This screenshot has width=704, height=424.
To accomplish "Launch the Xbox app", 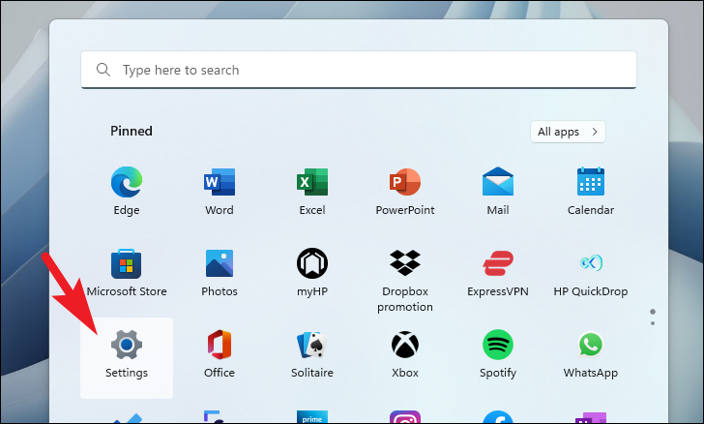I will (x=405, y=345).
